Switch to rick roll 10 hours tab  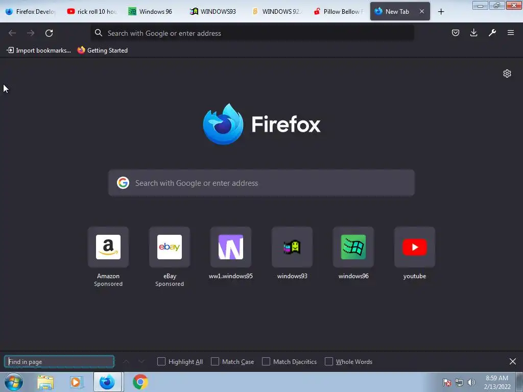pos(92,12)
